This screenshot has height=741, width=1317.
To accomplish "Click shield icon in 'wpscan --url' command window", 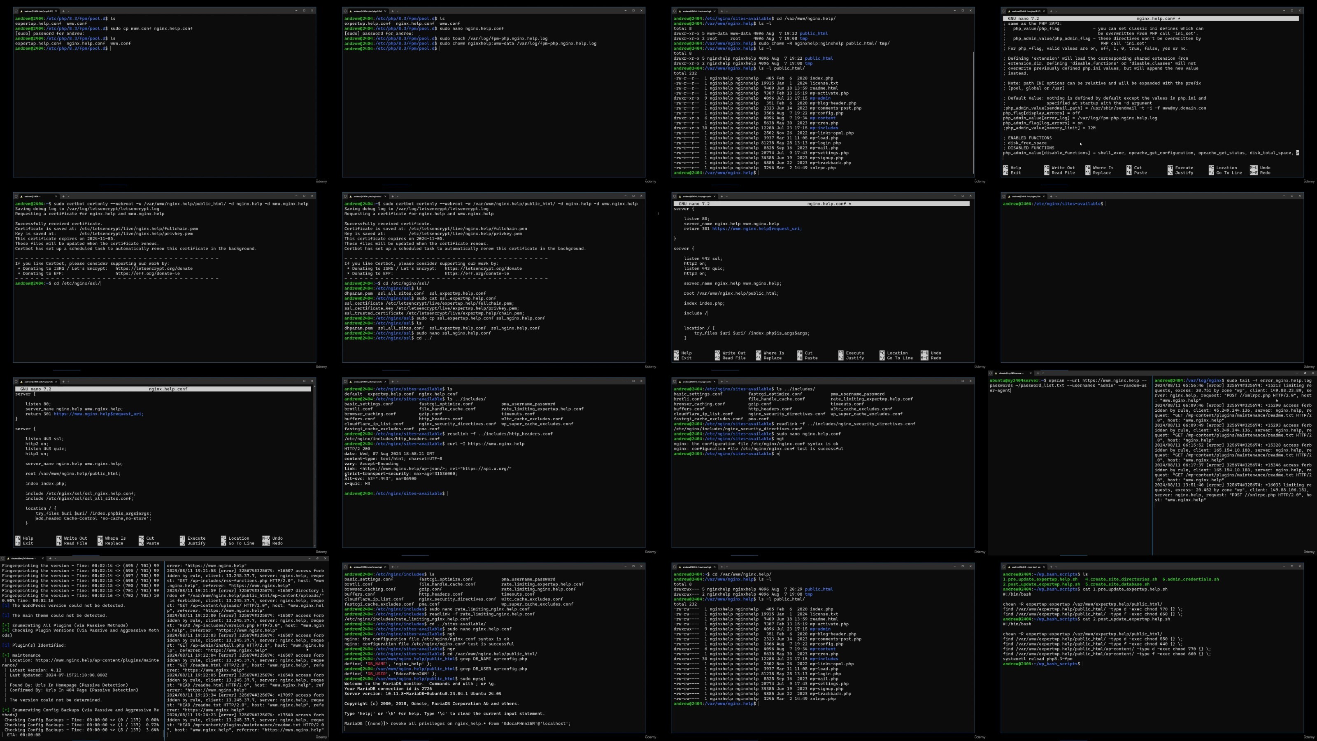I will tap(990, 373).
